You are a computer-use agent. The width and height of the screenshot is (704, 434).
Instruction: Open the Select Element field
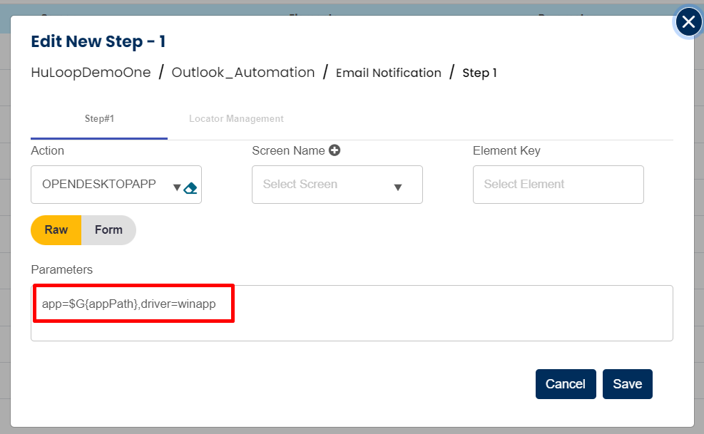point(558,185)
